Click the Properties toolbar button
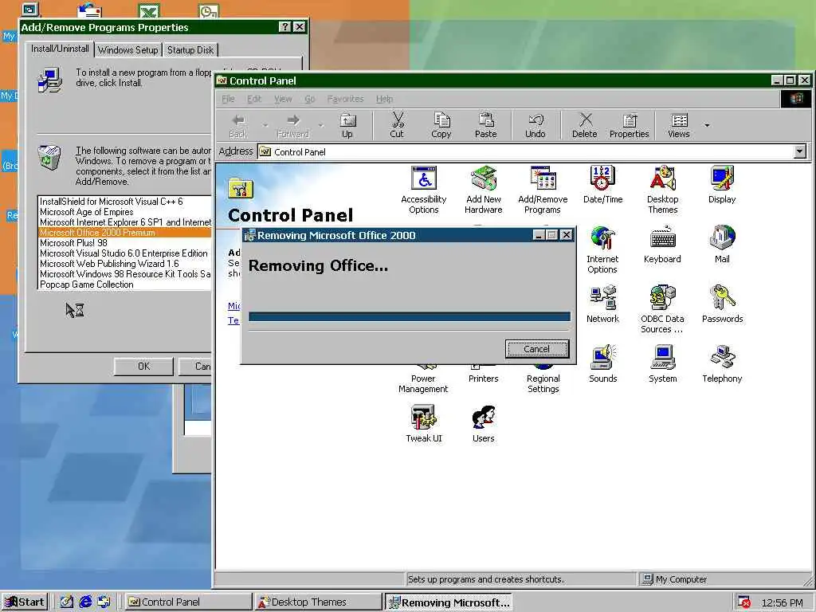Screen dimensions: 816x612 630,125
